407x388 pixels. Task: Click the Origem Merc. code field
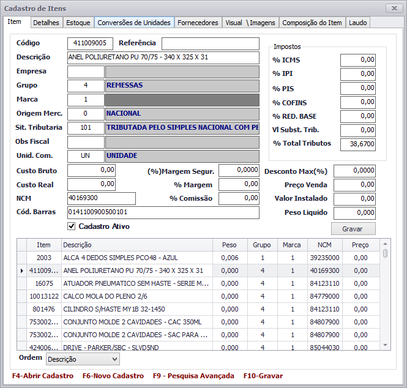point(86,114)
